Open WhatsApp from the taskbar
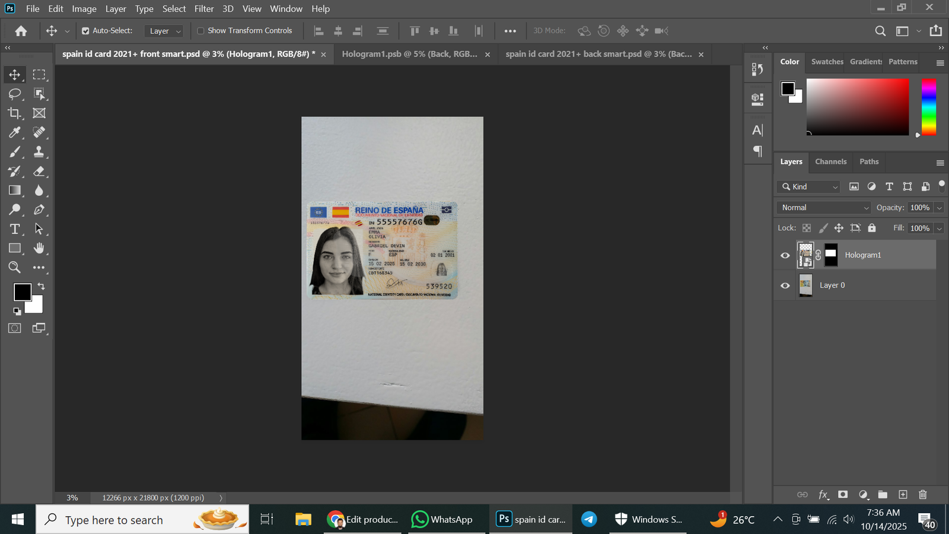 (x=442, y=519)
